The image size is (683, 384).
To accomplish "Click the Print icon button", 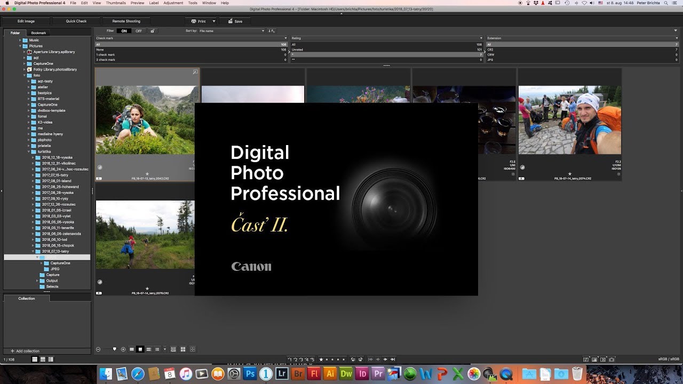I will point(198,21).
